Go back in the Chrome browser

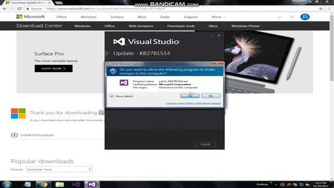point(5,9)
